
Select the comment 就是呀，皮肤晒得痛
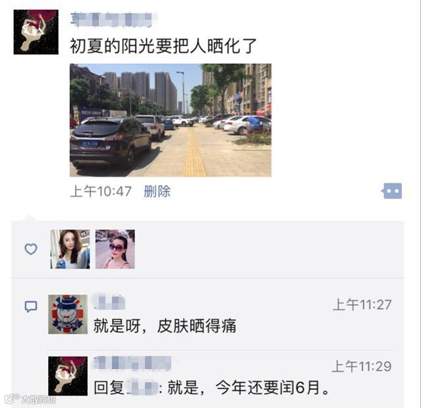pos(165,326)
